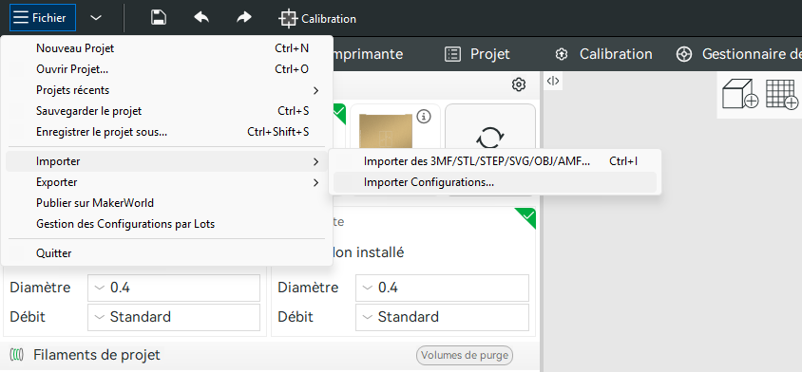Image resolution: width=802 pixels, height=372 pixels.
Task: Choose Enregistrer le projet sous...
Action: coord(166,132)
